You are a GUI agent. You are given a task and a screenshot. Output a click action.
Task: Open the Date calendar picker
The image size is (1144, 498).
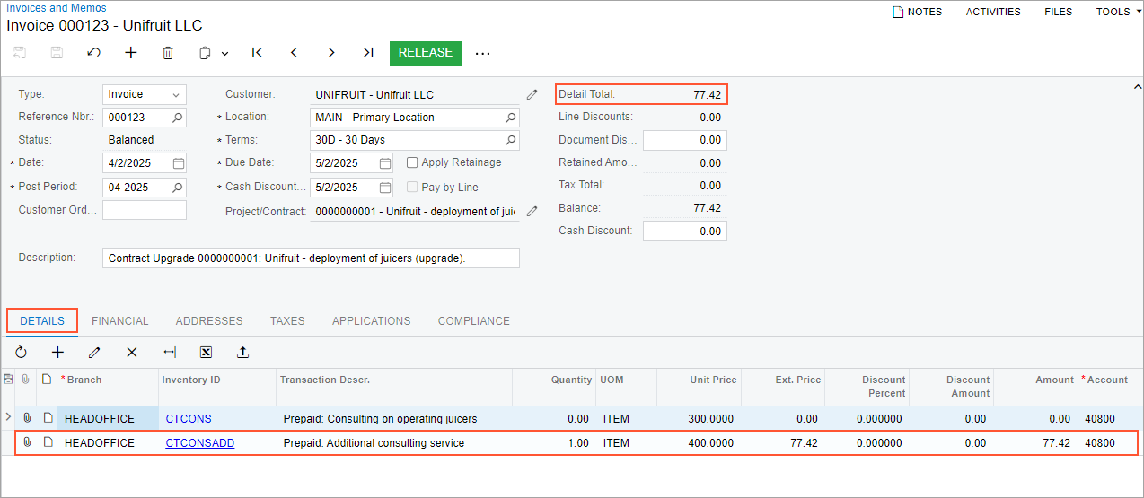[179, 163]
